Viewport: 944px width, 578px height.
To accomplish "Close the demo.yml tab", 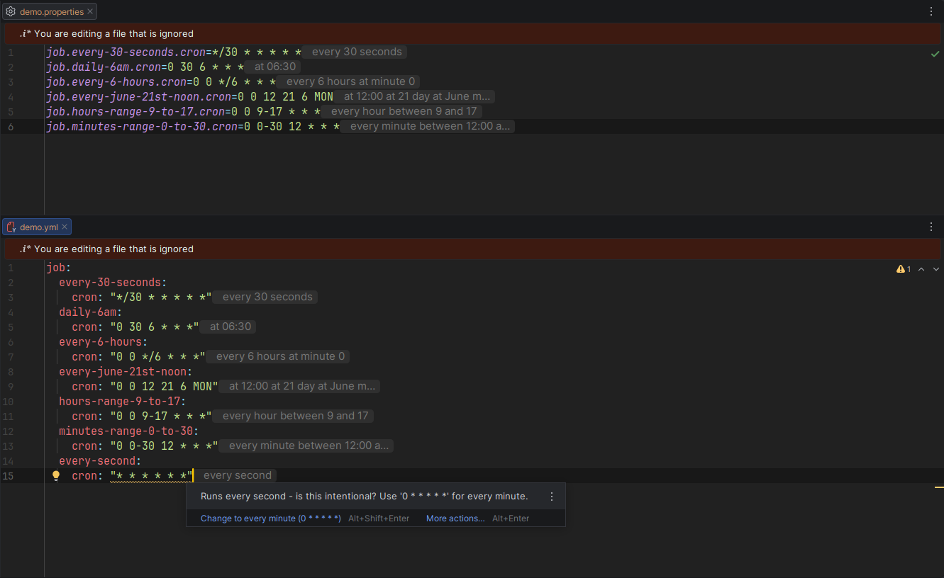I will [65, 227].
